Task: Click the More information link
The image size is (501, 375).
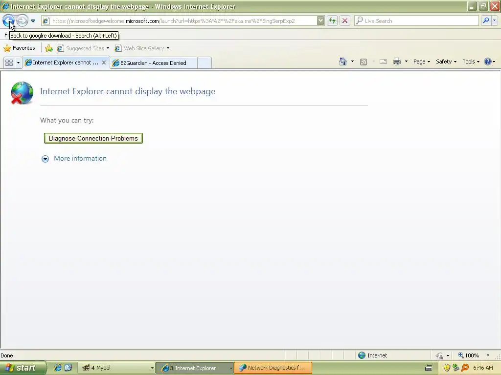Action: 80,159
